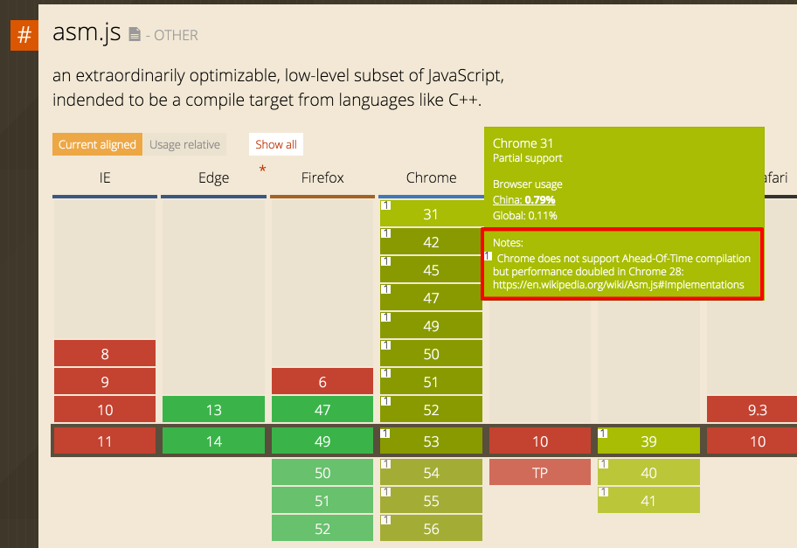This screenshot has width=797, height=548.
Task: Click the Chrome 47 version cell
Action: 431,297
